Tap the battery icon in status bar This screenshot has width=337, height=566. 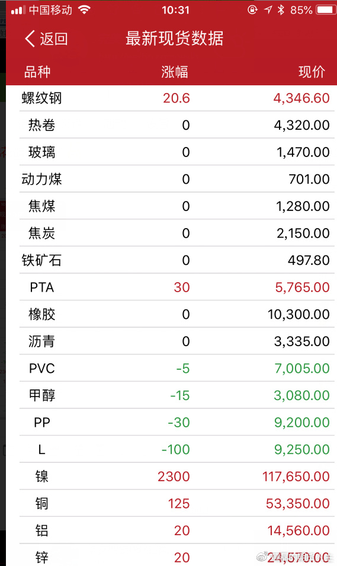point(326,9)
